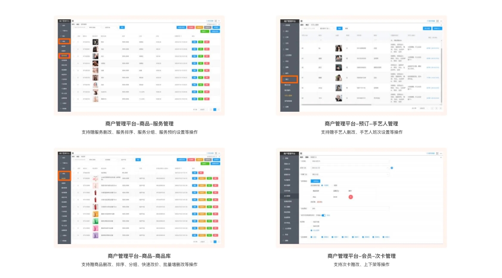Click hamburger menu icon in product library panel

pos(73,153)
